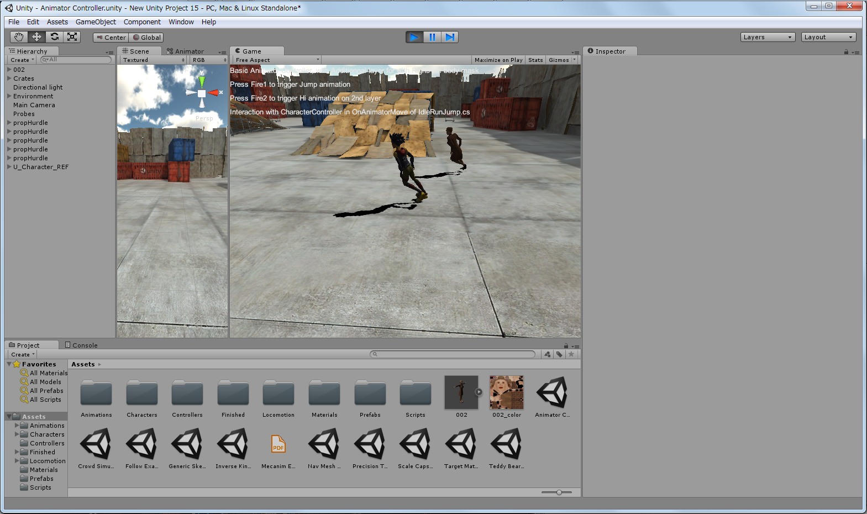Select the Prefabs folder icon in Assets
This screenshot has width=867, height=514.
[x=370, y=392]
